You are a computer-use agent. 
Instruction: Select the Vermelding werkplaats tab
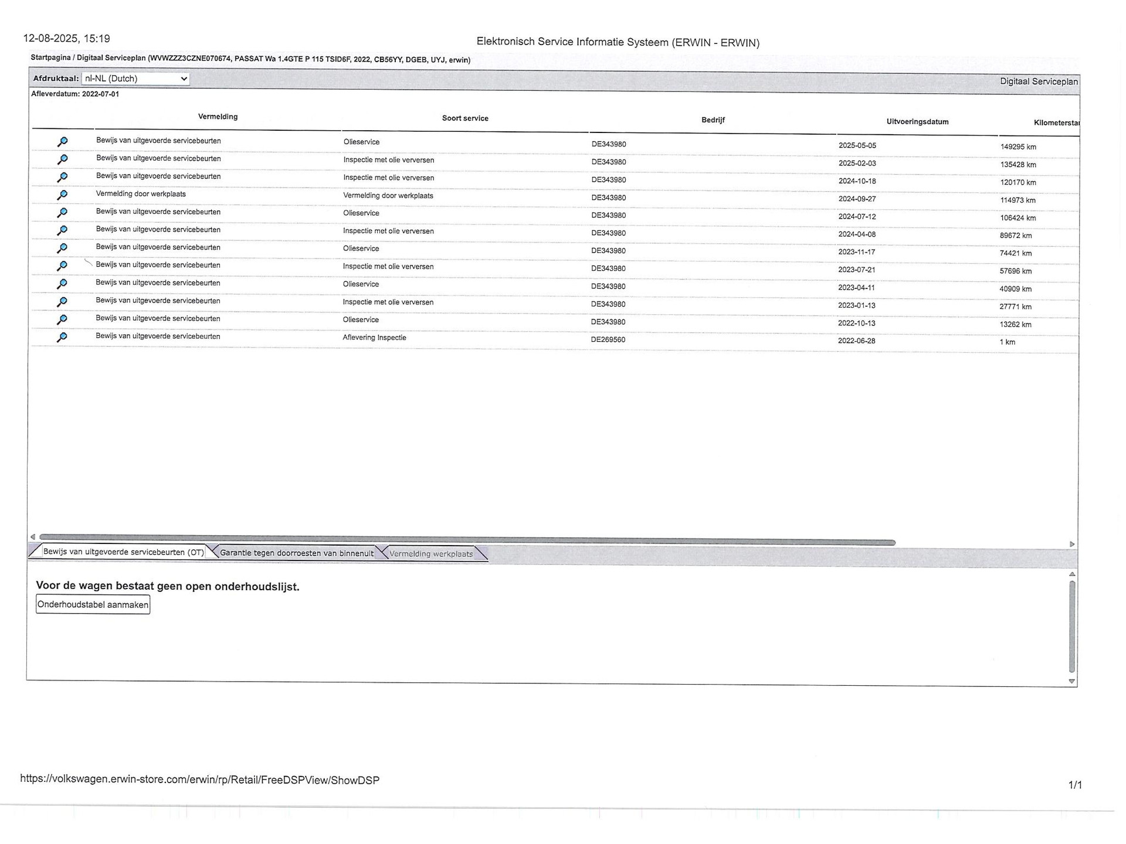[431, 554]
